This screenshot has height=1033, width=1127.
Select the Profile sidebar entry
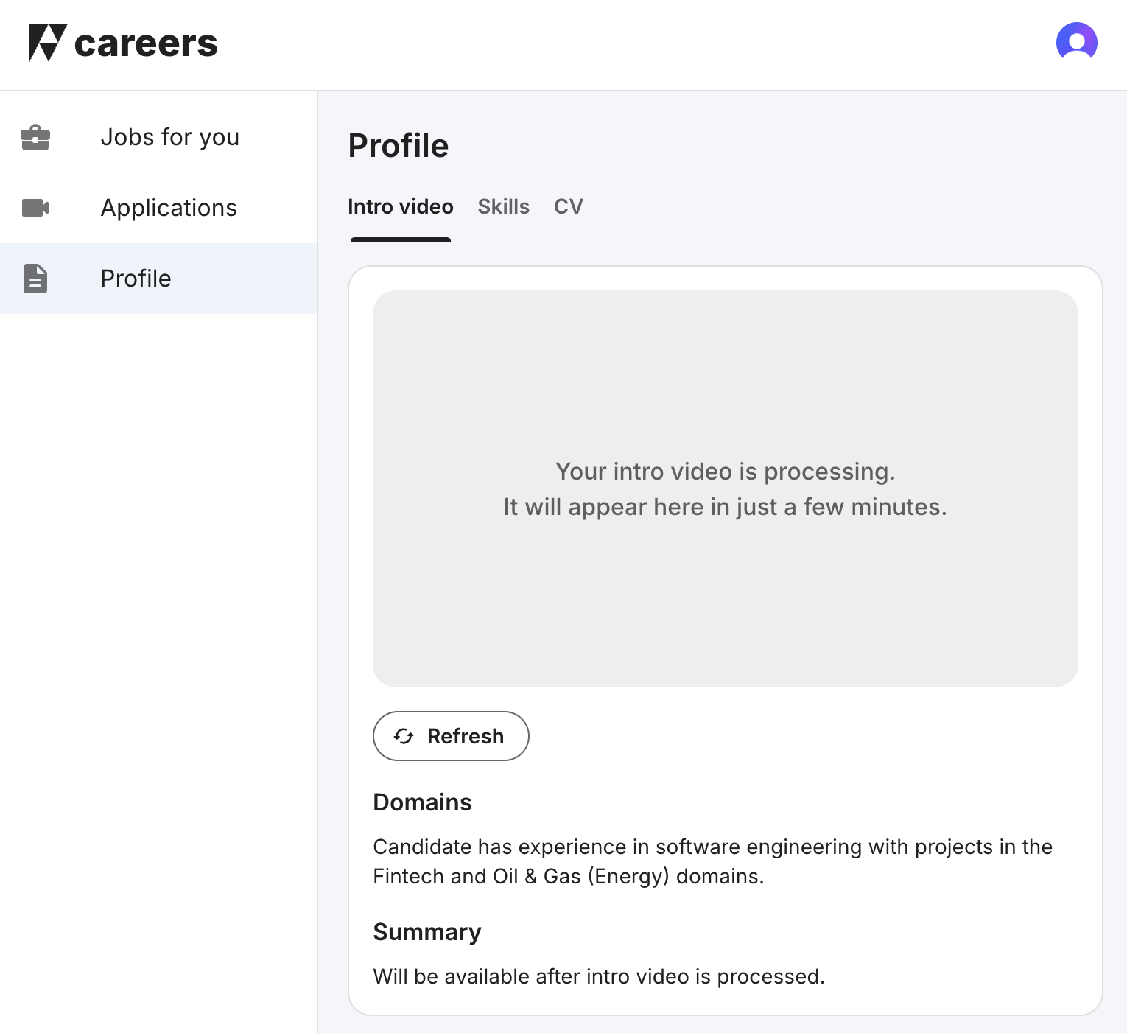tap(136, 279)
